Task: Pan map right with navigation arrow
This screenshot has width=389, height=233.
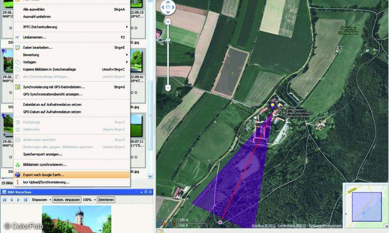Action: pos(173,7)
